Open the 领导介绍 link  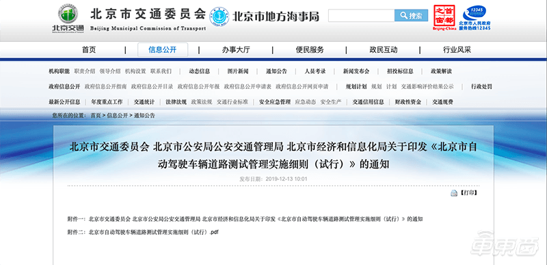pos(110,71)
